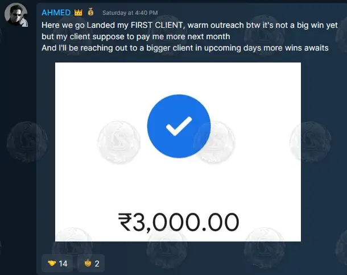This screenshot has height=275, width=347.
Task: Toggle the smiley reaction with 2 votes
Action: coord(91,263)
